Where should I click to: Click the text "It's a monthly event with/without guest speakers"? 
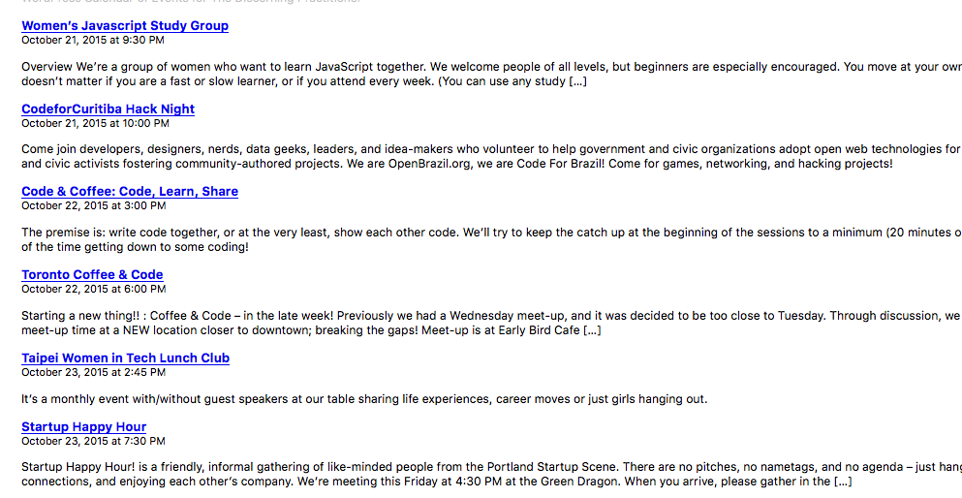pyautogui.click(x=364, y=399)
